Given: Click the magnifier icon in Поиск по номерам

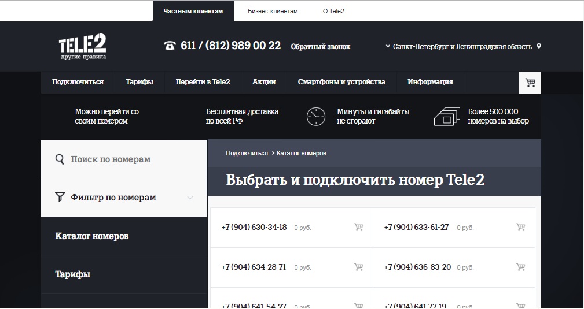Looking at the screenshot, I should point(60,159).
